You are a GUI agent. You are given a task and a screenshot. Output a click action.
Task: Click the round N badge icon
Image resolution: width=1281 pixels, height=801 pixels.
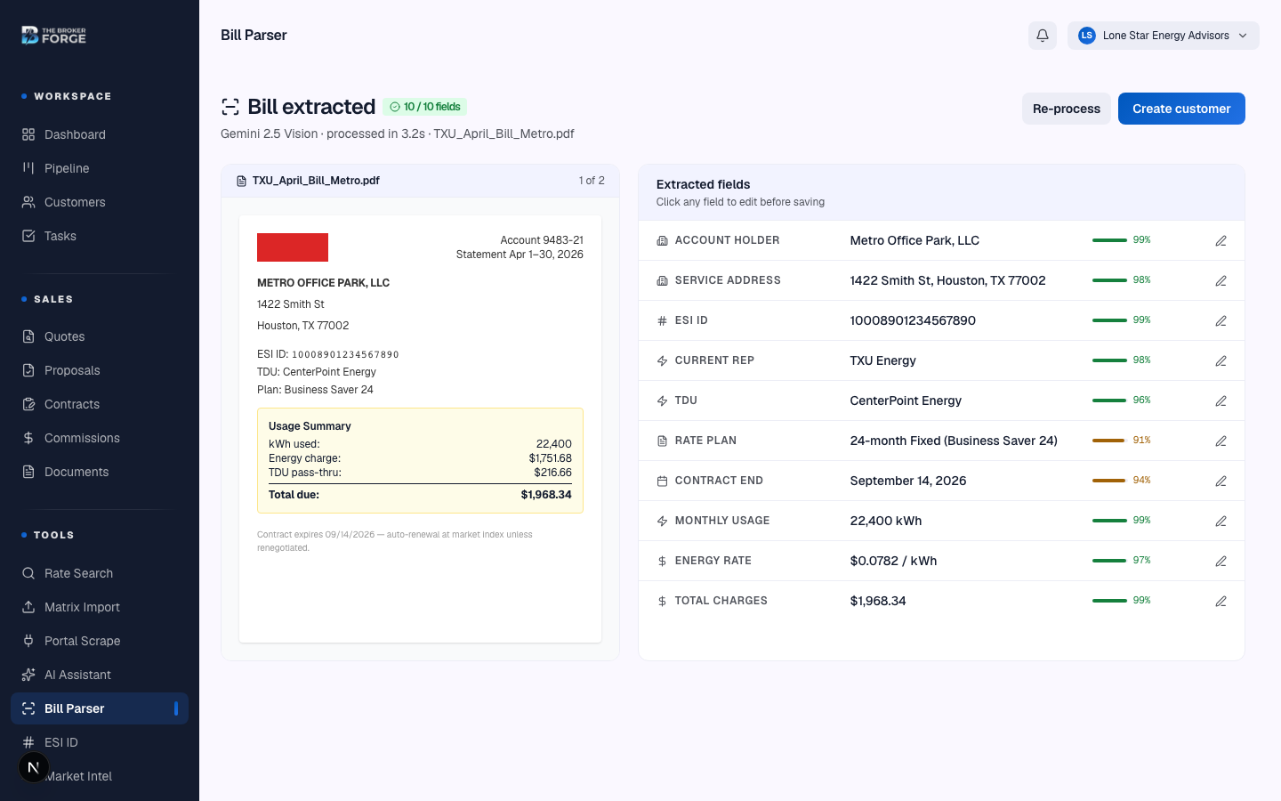tap(33, 767)
